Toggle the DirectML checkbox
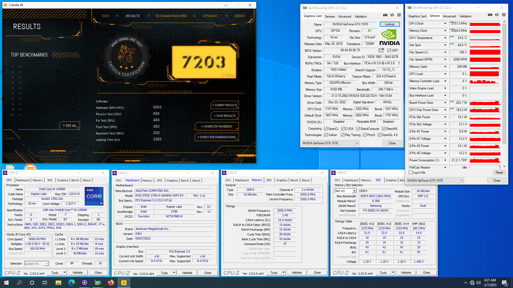The image size is (513, 288). 384,129
